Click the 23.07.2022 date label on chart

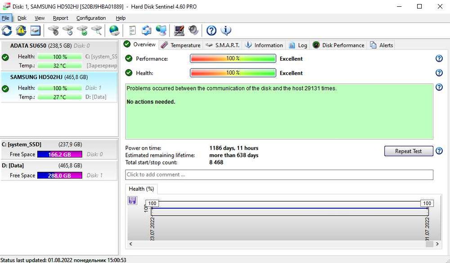click(x=152, y=228)
